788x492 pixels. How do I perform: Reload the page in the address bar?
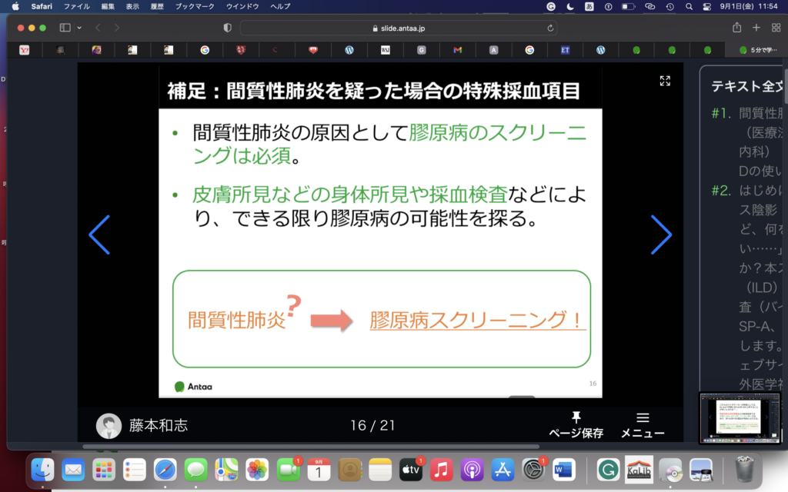coord(550,28)
